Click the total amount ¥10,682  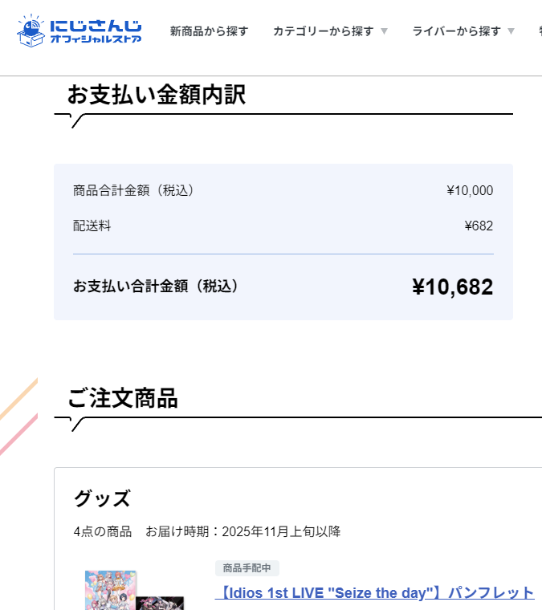pyautogui.click(x=452, y=287)
